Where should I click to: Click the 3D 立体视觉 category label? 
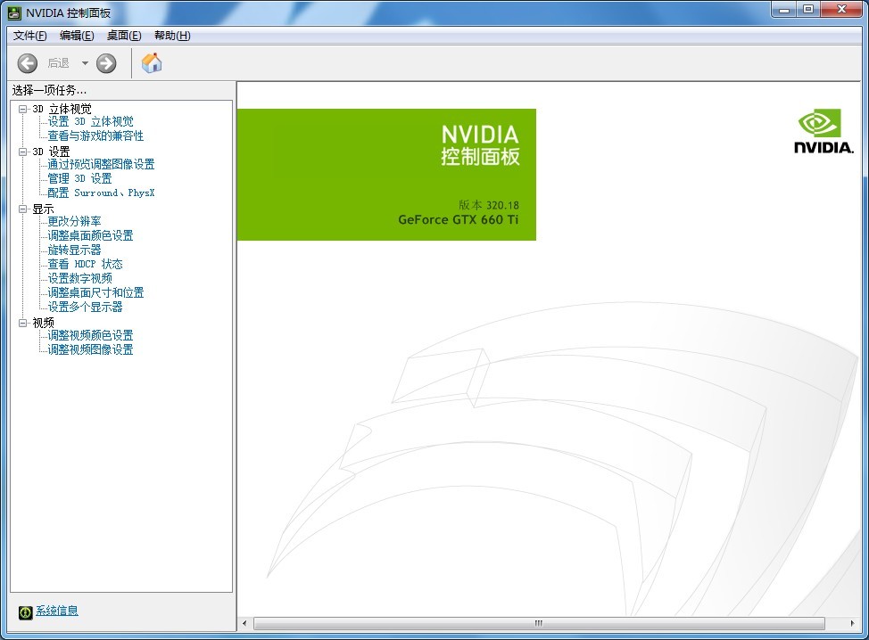pos(62,109)
